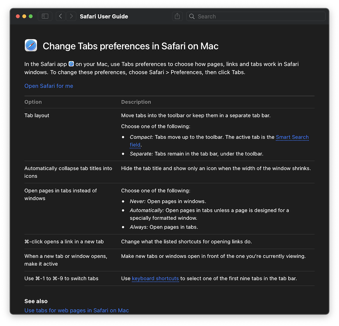339x326 pixels.
Task: Click the "Change Tabs preferences" page heading
Action: point(130,46)
